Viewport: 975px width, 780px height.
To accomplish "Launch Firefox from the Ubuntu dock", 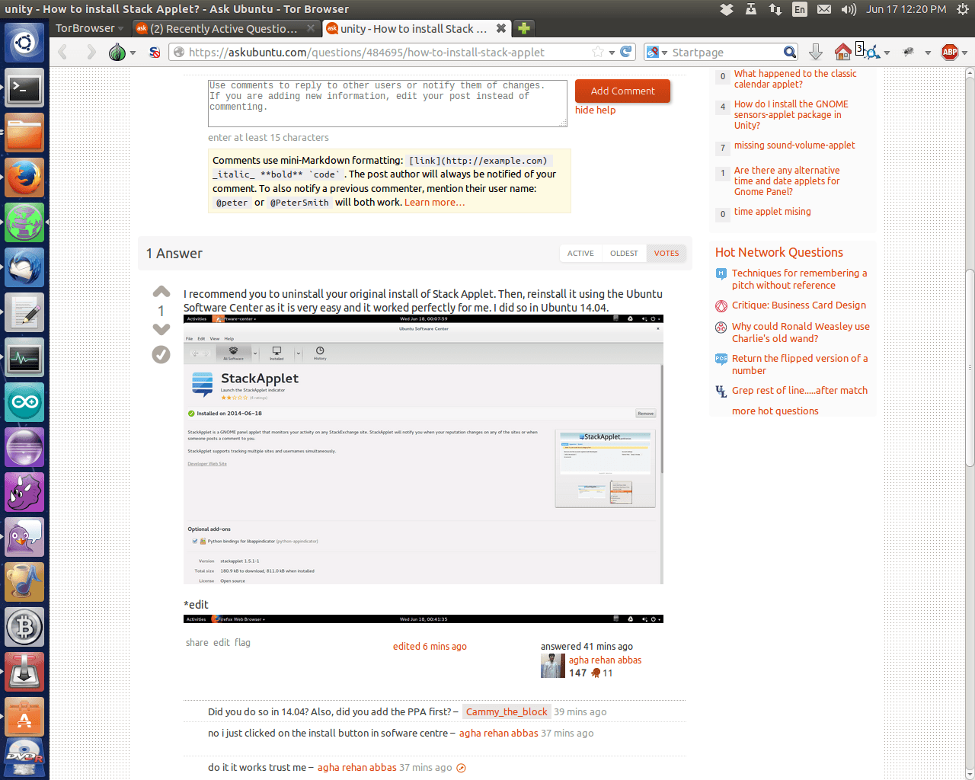I will click(24, 178).
